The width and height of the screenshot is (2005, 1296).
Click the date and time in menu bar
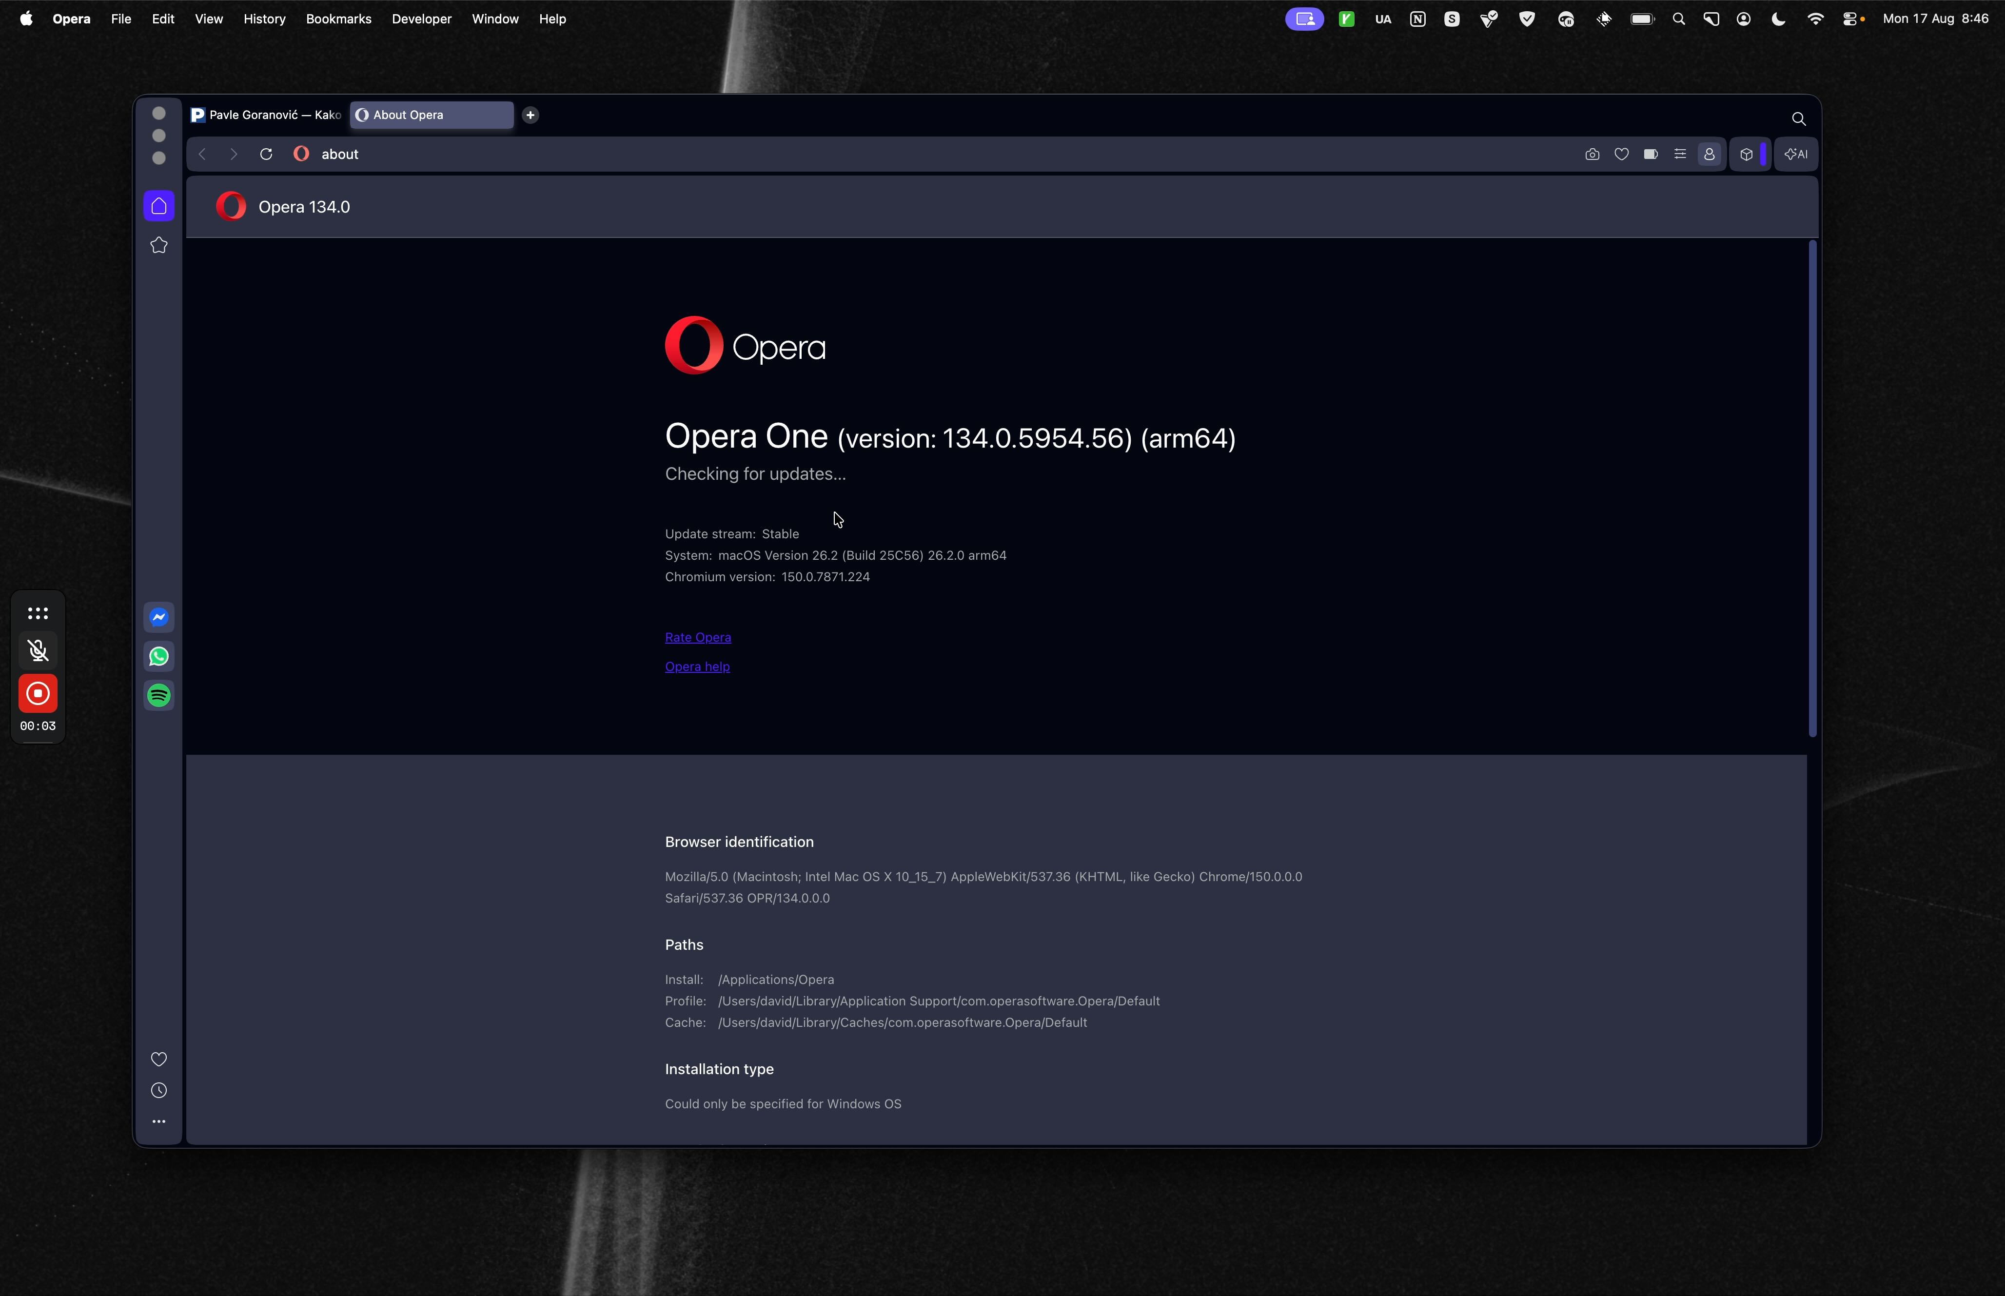point(1935,19)
